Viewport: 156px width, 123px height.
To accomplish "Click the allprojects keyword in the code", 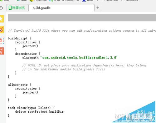I will [18, 85].
